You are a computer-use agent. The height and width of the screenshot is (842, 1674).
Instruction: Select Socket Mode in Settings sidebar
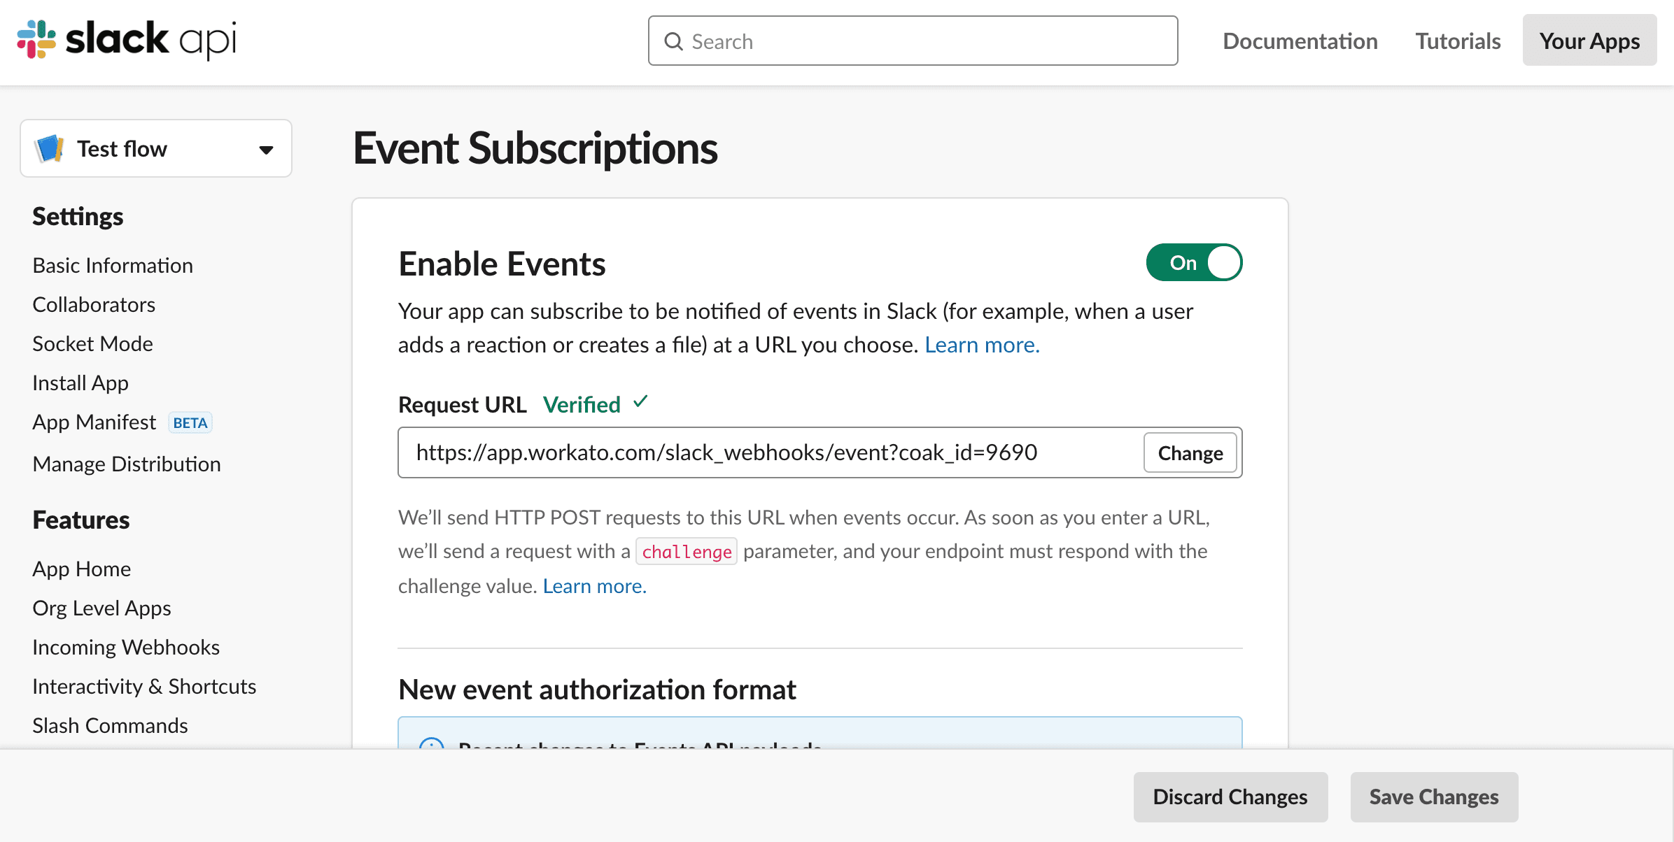[92, 343]
